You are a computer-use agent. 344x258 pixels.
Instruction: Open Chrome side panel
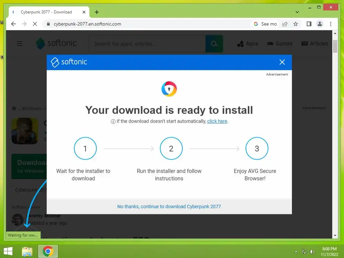coord(309,24)
